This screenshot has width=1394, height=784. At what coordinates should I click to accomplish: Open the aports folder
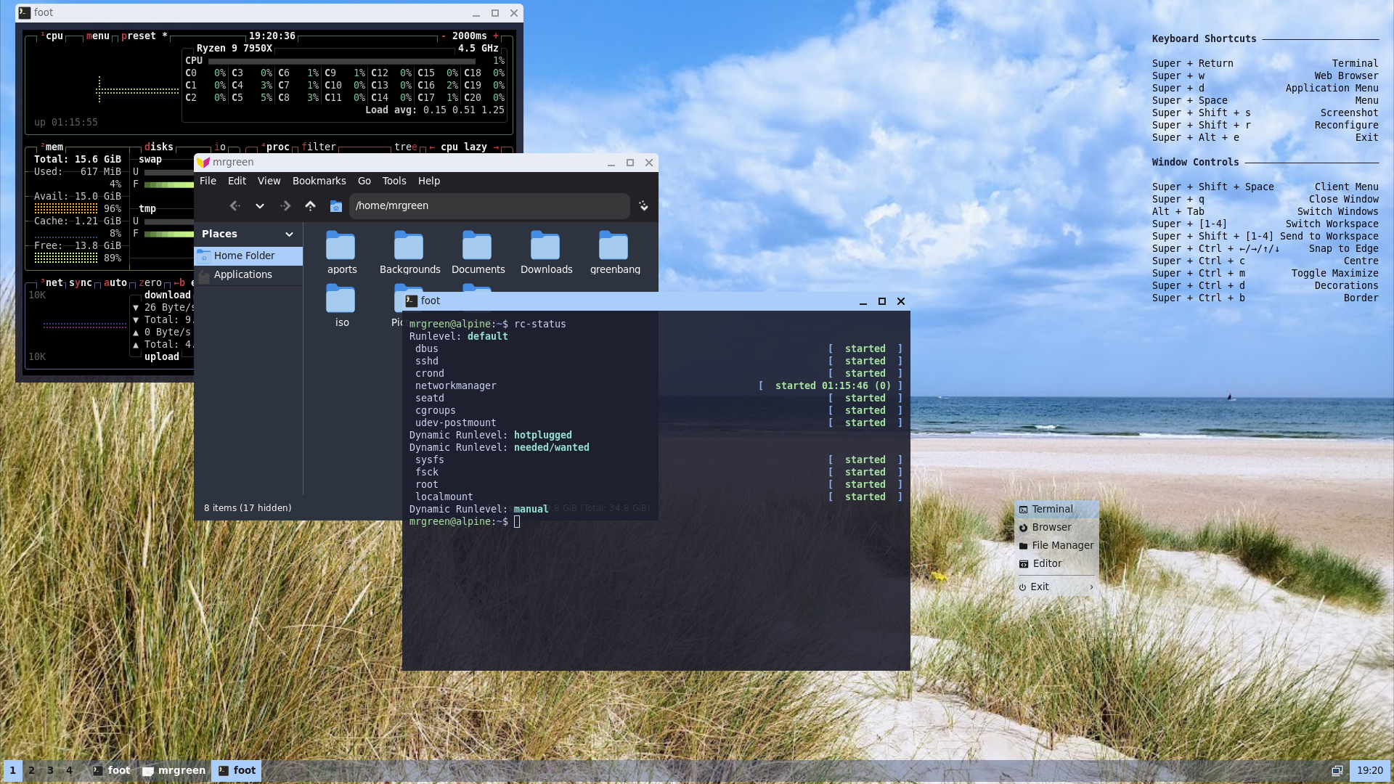[x=341, y=247]
